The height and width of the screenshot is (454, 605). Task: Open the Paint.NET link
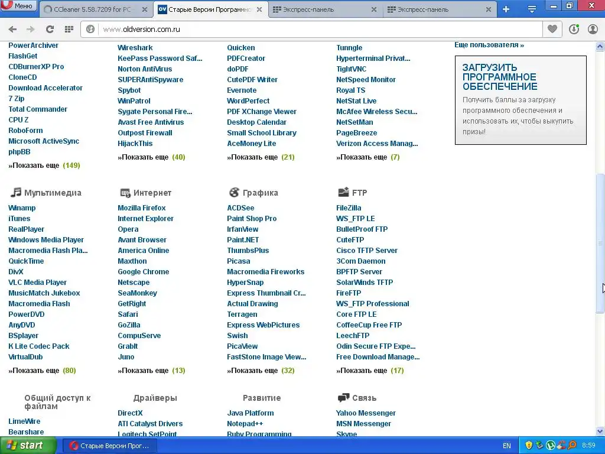click(x=243, y=240)
